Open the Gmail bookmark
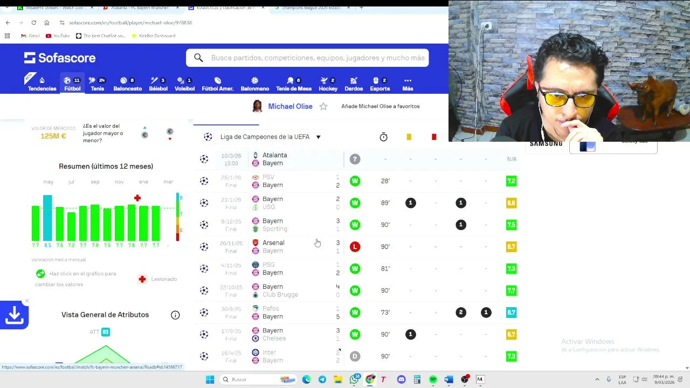Image resolution: width=690 pixels, height=388 pixels. pos(30,36)
